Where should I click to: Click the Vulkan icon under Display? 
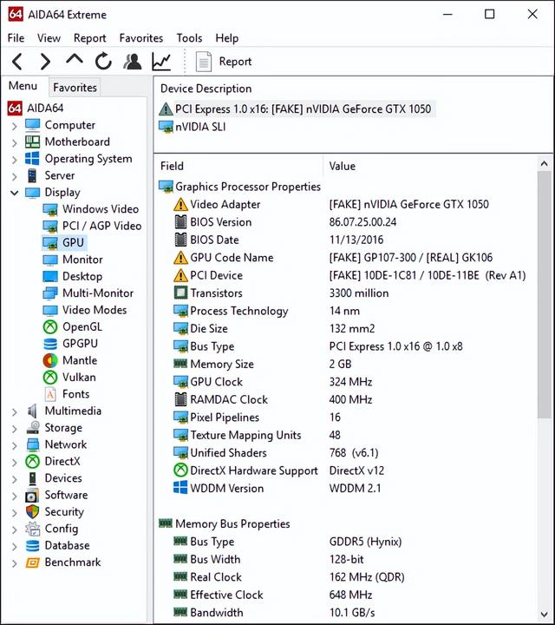point(50,377)
